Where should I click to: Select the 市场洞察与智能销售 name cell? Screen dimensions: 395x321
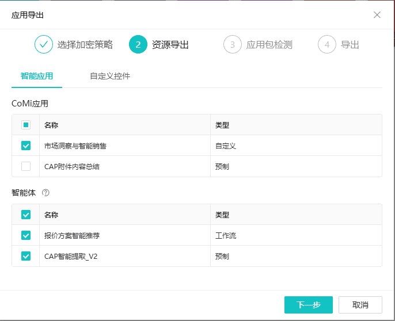[x=125, y=146]
